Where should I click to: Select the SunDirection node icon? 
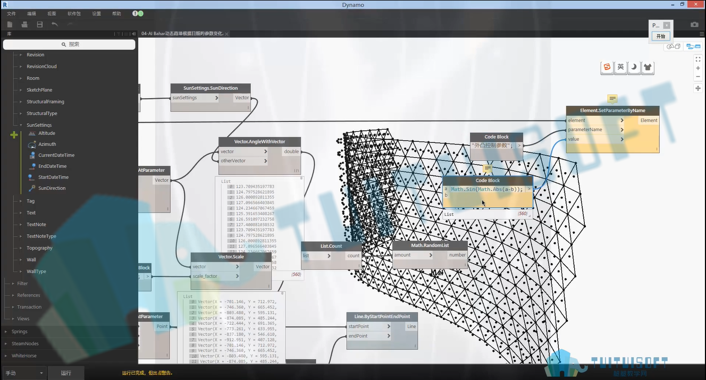click(x=31, y=188)
